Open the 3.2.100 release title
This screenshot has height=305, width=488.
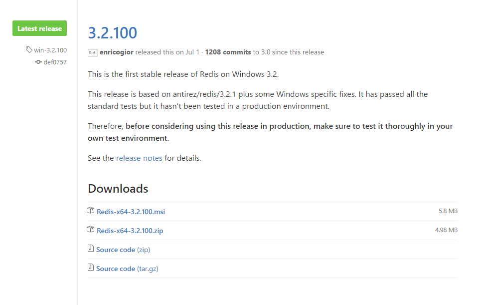(x=112, y=32)
